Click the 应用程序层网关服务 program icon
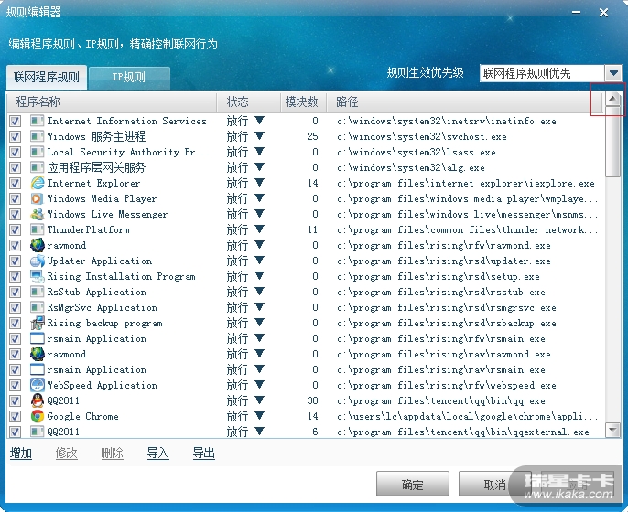The height and width of the screenshot is (512, 628). (38, 167)
